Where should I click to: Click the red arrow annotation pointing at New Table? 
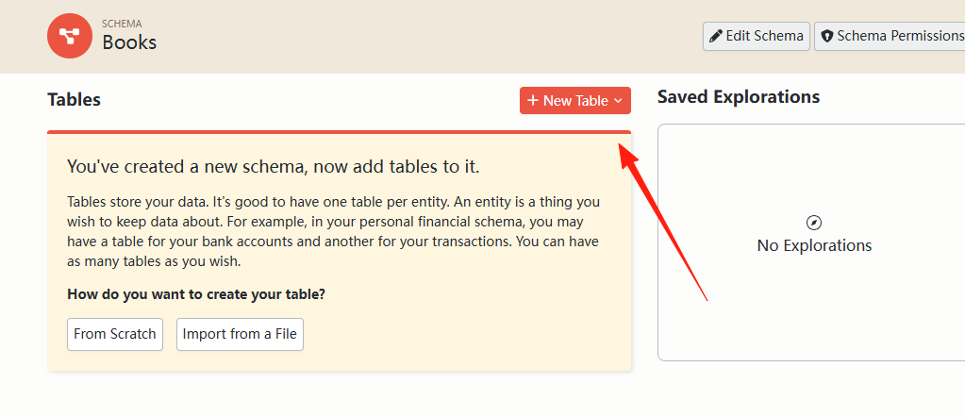tap(661, 222)
